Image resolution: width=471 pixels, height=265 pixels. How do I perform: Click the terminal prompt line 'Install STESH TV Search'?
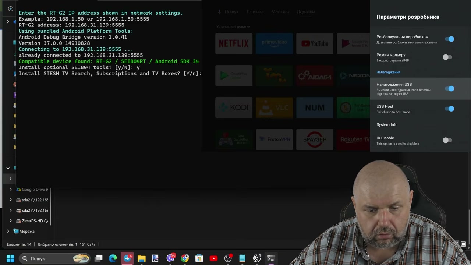[110, 74]
